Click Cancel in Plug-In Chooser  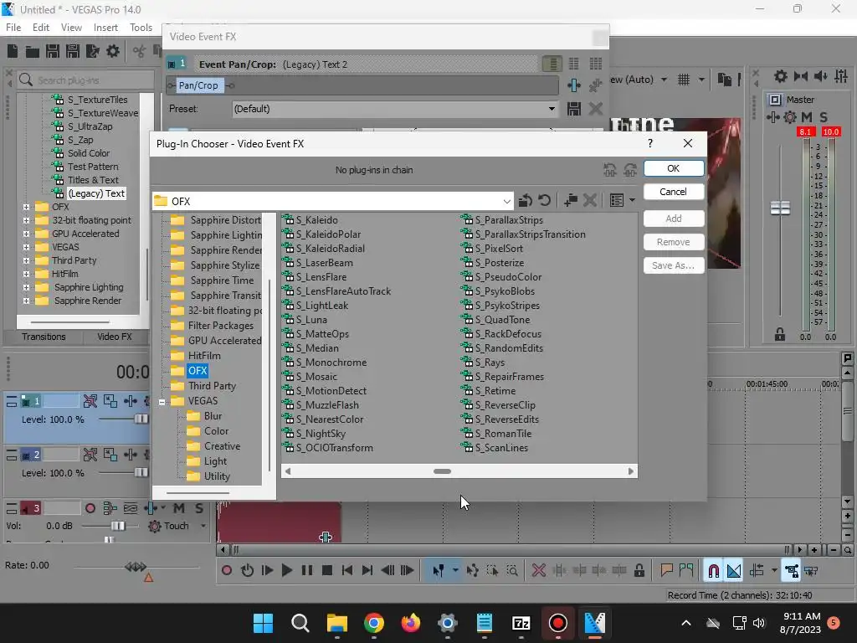click(674, 192)
